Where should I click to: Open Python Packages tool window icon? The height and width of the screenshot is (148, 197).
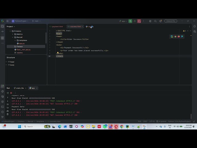pos(2,97)
